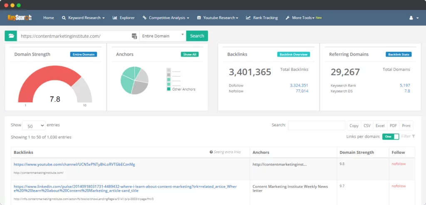Image resolution: width=426 pixels, height=205 pixels.
Task: Export the table as CSV
Action: click(367, 126)
